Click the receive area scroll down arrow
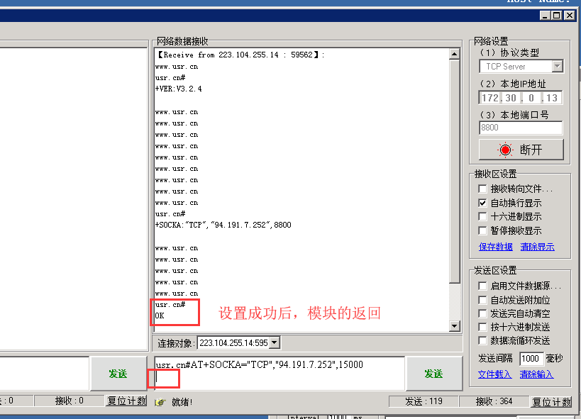 click(455, 326)
